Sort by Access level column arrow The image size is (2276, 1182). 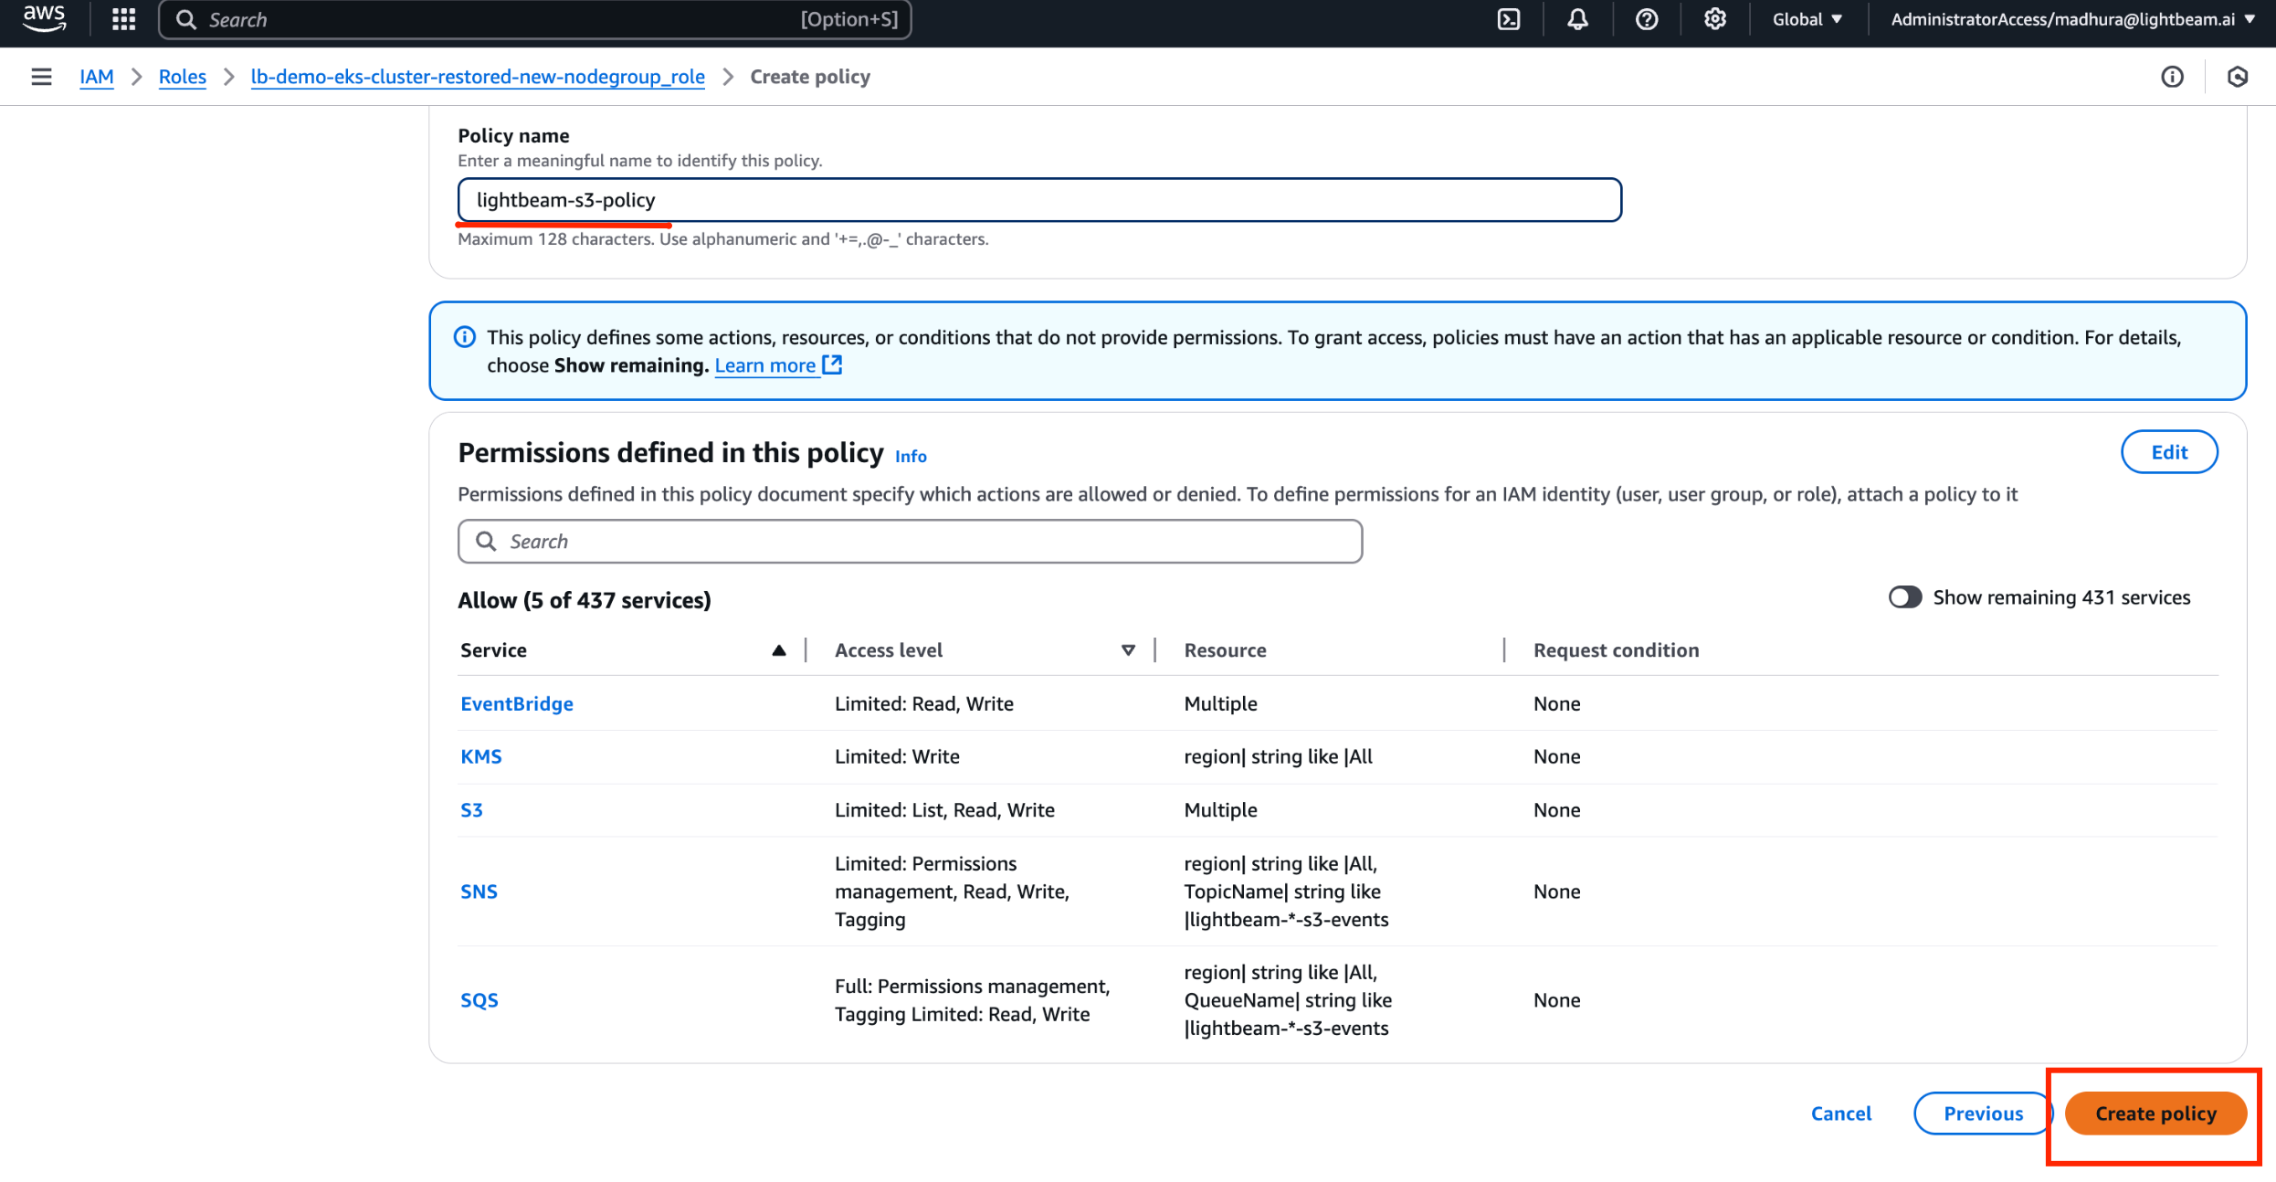tap(1128, 650)
